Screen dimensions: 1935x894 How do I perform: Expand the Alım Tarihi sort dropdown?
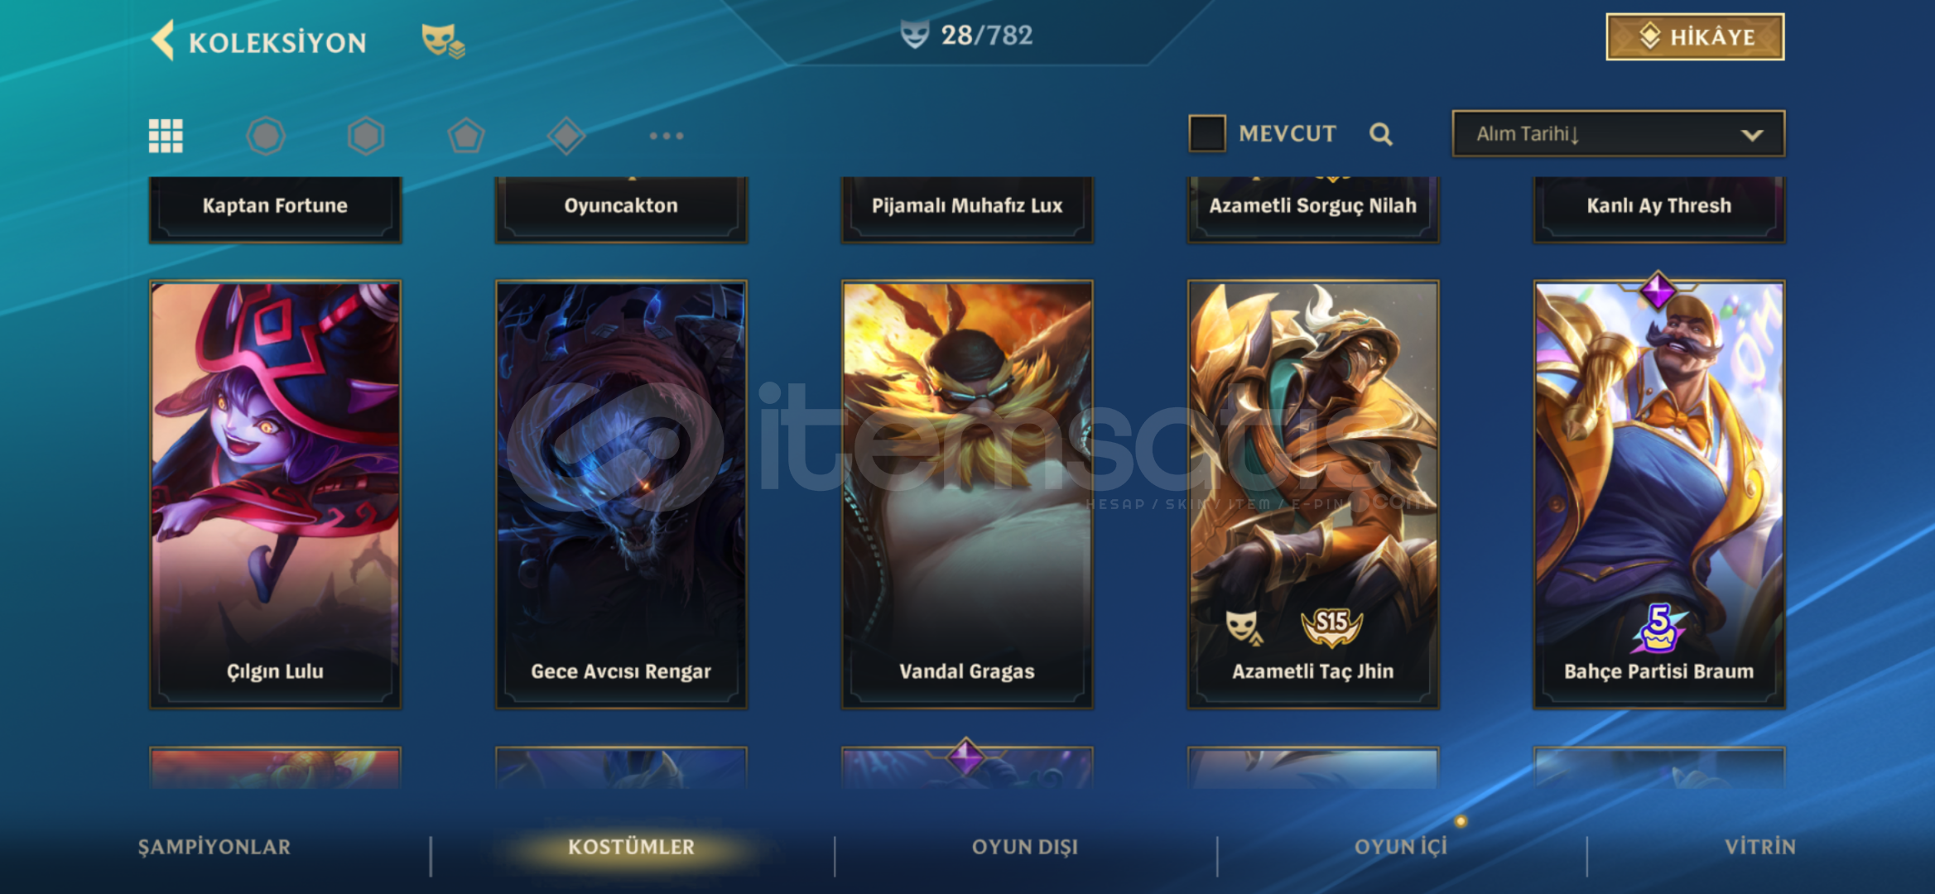click(x=1618, y=134)
